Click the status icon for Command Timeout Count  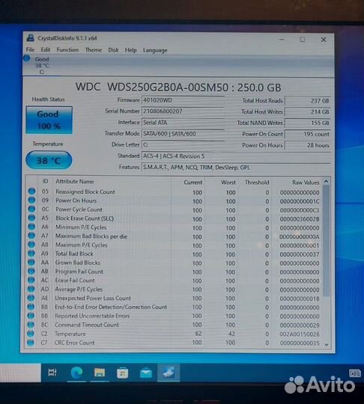tap(31, 325)
